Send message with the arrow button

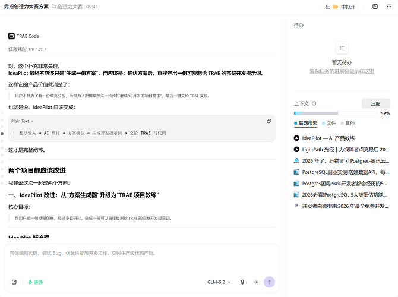point(269,282)
